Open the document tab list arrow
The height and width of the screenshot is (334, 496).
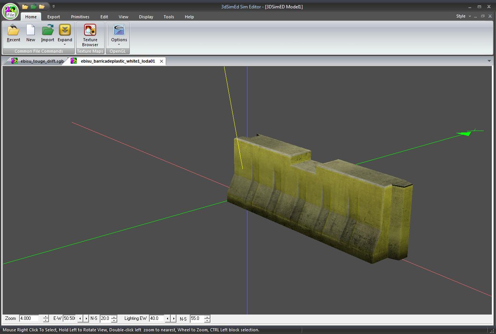[489, 61]
